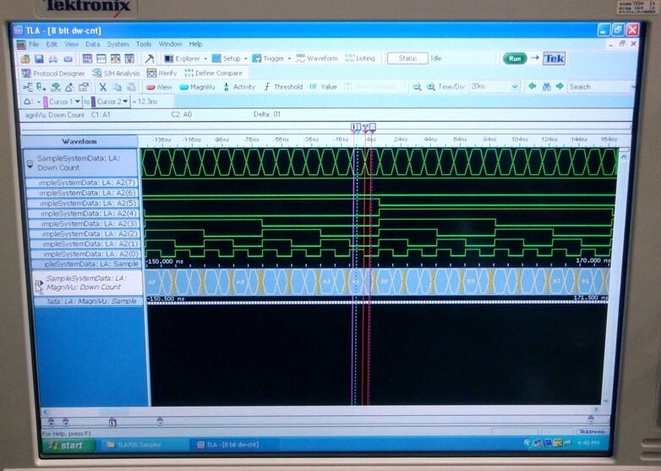Open the Edit menu
The height and width of the screenshot is (471, 661).
click(x=52, y=44)
